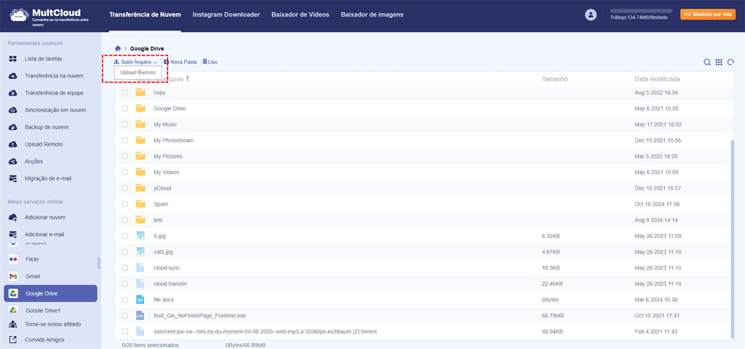Open the user account avatar icon
Screen dimensions: 745x349
pyautogui.click(x=590, y=14)
